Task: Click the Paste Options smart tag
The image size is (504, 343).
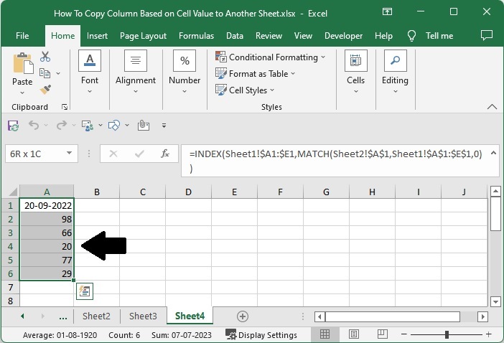Action: [85, 291]
